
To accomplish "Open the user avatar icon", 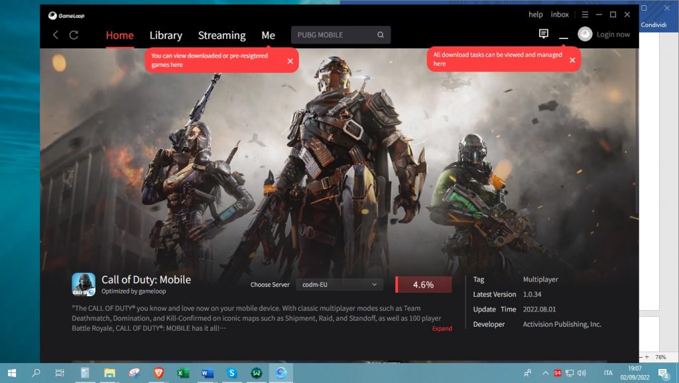I will coord(584,34).
